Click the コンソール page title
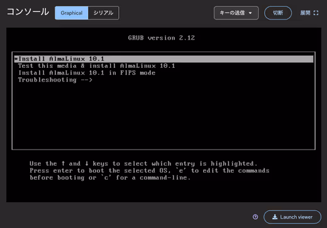327x228 pixels. [x=28, y=12]
